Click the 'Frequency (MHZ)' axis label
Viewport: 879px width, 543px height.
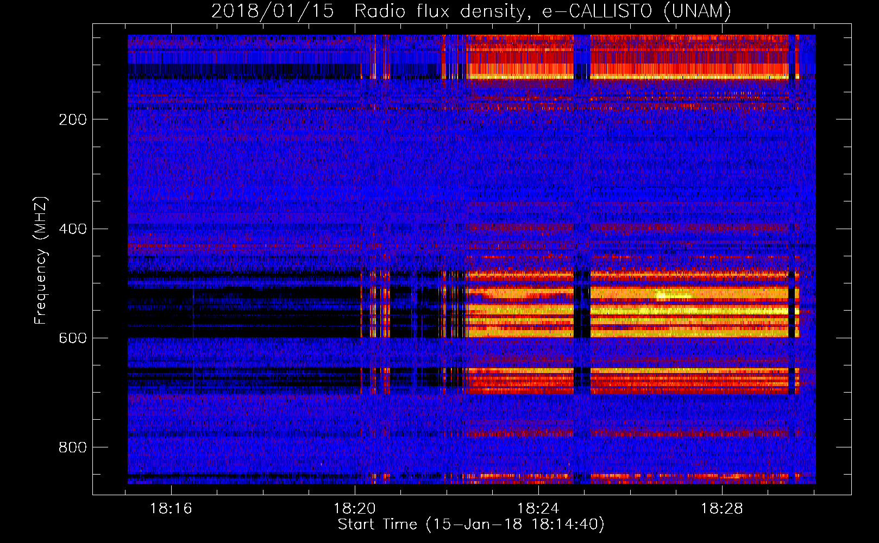coord(41,260)
